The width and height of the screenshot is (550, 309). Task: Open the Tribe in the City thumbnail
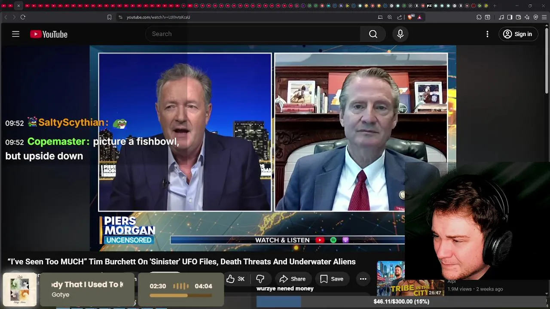409,279
